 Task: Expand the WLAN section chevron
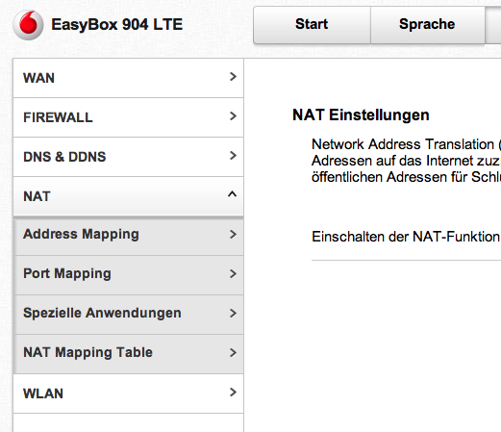(233, 393)
